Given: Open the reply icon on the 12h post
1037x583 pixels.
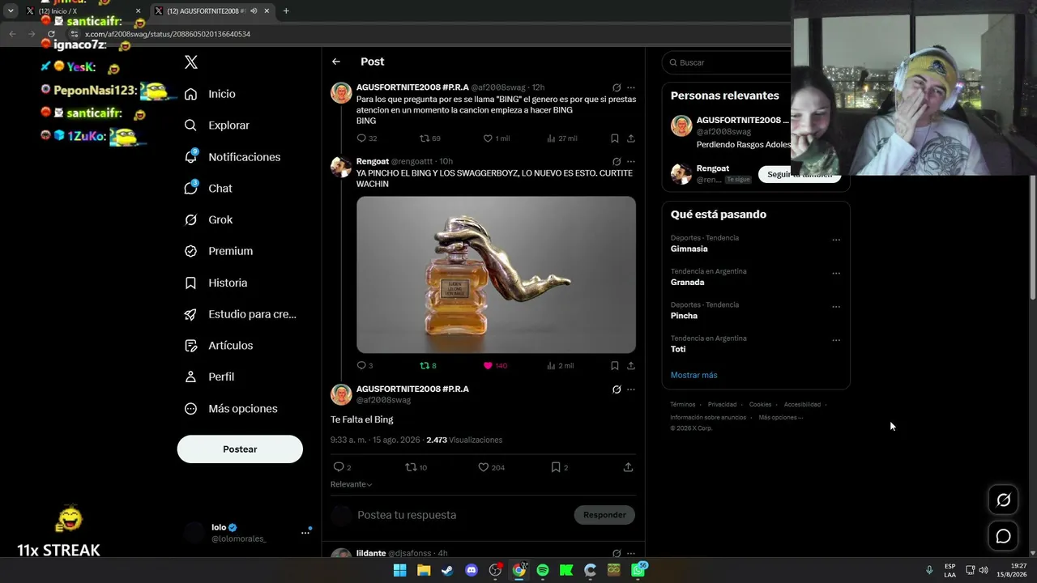Looking at the screenshot, I should pos(361,138).
